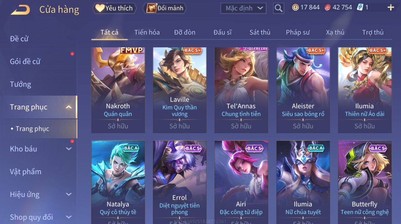Tap the golden back arrow icon
Screen dimensions: 401x224
tap(20, 10)
